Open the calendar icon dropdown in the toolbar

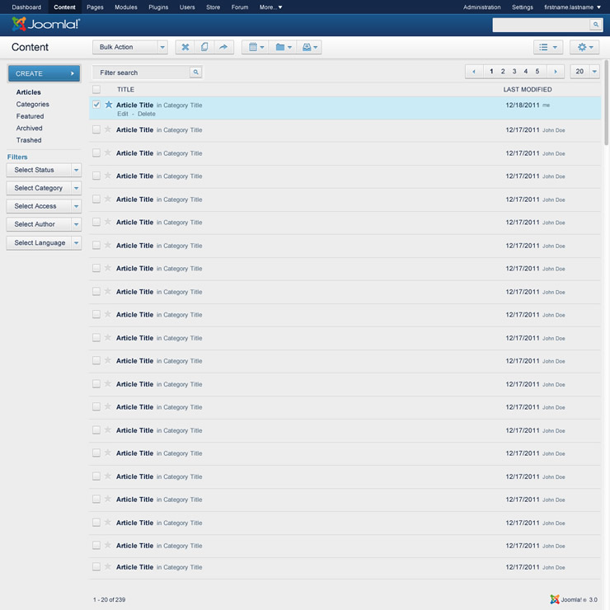coord(256,47)
